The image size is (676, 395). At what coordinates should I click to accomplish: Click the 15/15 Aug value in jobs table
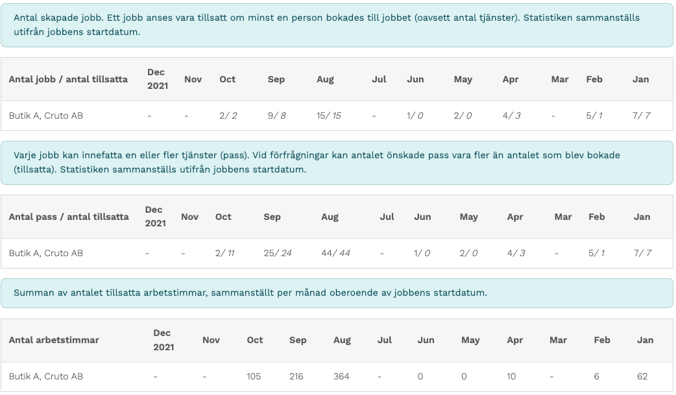pos(328,115)
